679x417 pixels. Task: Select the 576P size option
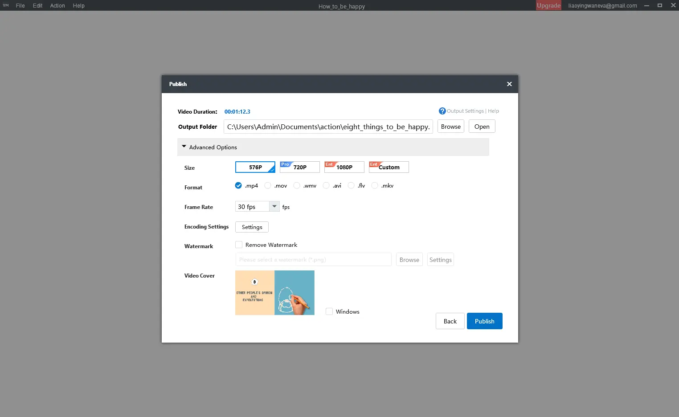[255, 167]
